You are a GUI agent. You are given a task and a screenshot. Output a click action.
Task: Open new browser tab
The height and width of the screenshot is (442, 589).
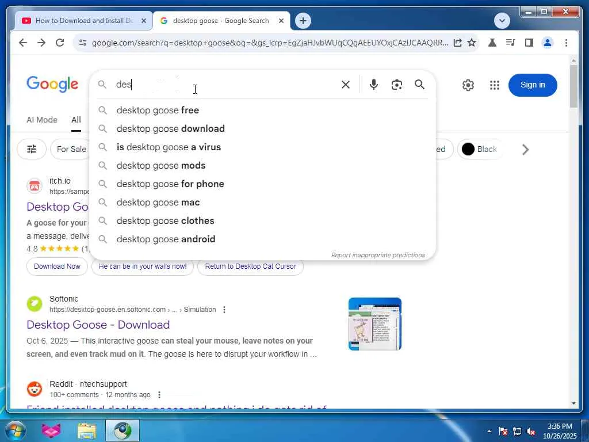(303, 21)
